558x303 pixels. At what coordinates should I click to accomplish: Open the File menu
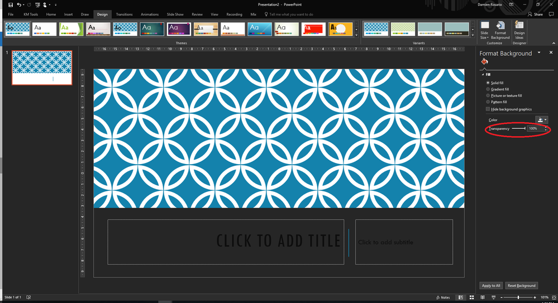coord(11,14)
